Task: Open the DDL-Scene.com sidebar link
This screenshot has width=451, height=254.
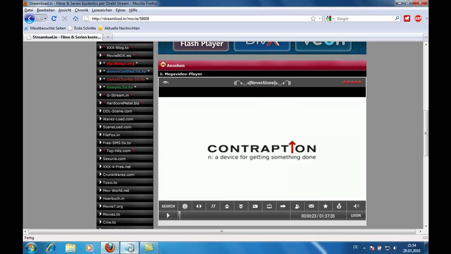Action: (x=117, y=111)
